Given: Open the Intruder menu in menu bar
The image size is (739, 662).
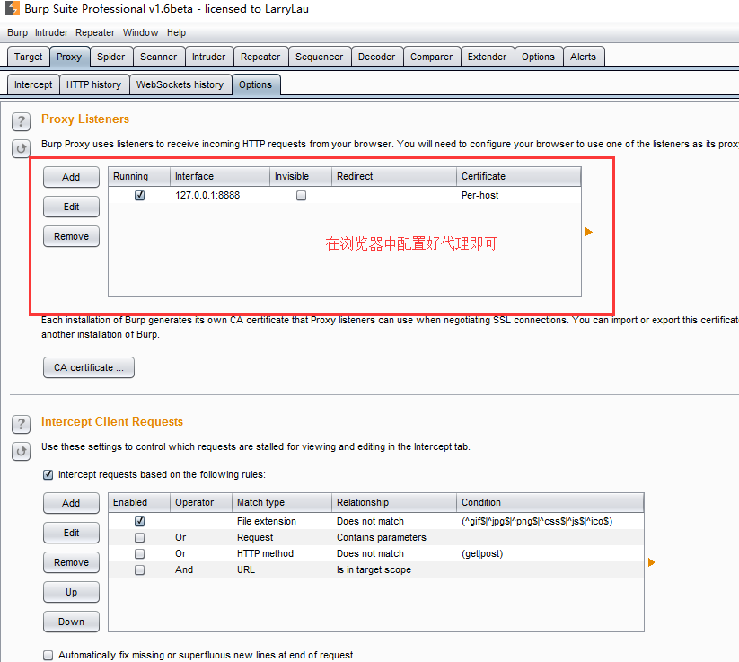Looking at the screenshot, I should pyautogui.click(x=51, y=32).
